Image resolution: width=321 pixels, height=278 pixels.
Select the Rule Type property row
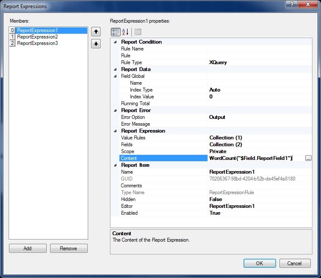pos(163,62)
